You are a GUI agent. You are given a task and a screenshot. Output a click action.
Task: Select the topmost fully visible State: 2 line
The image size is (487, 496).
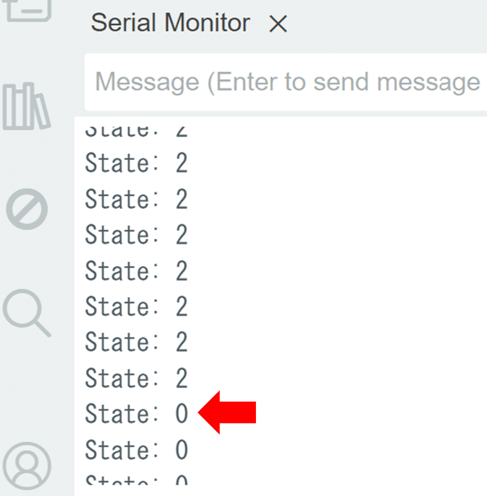click(x=136, y=163)
